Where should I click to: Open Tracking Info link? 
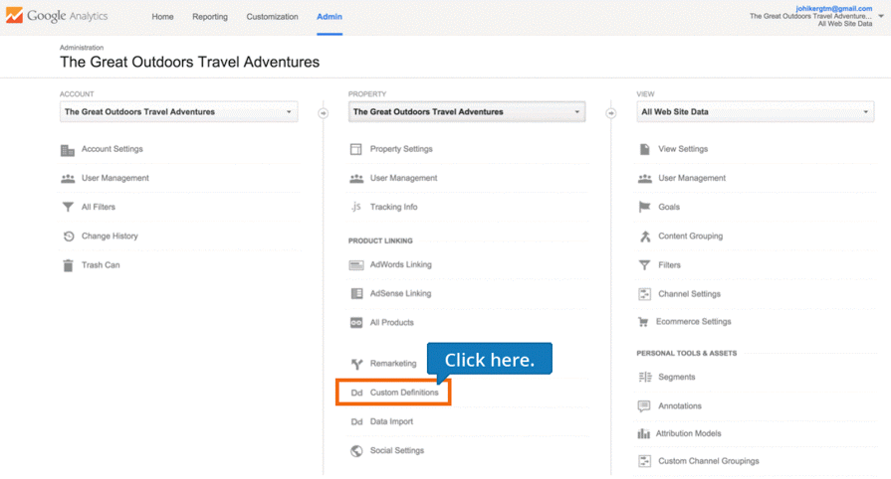pos(394,207)
